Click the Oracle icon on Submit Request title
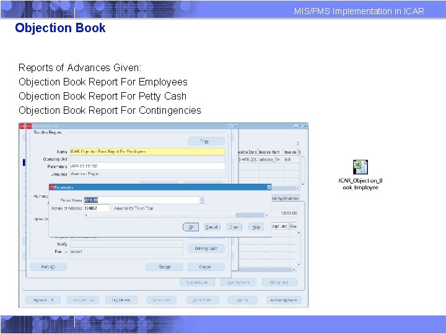This screenshot has height=334, width=446. [x=28, y=126]
